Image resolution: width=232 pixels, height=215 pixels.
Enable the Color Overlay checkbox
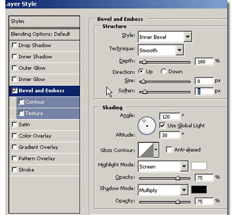coord(14,136)
